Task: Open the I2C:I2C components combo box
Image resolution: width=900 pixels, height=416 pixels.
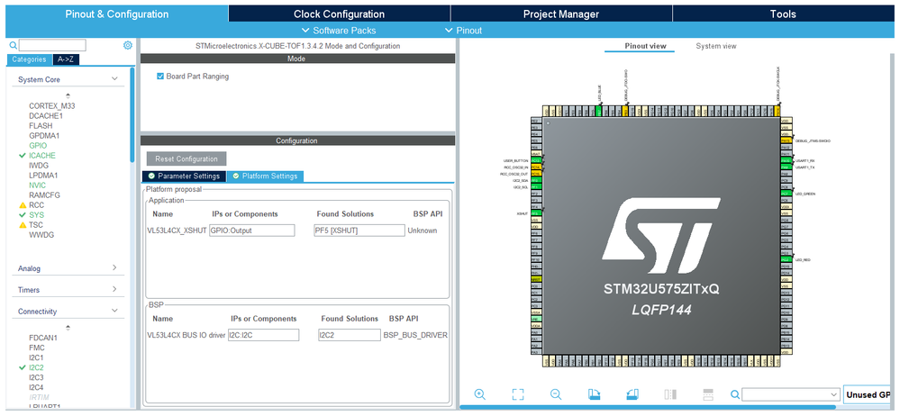Action: click(x=263, y=335)
